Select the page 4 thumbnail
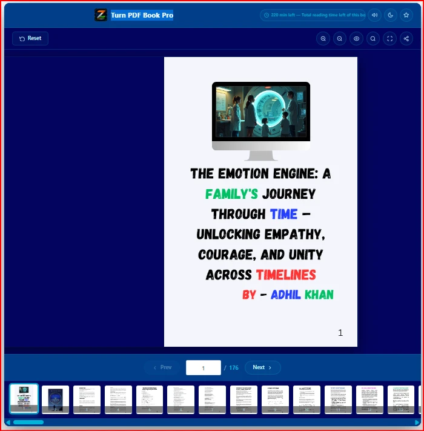This screenshot has width=424, height=431. 118,399
